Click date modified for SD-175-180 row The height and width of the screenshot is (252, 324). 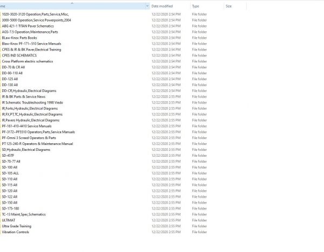click(x=166, y=208)
